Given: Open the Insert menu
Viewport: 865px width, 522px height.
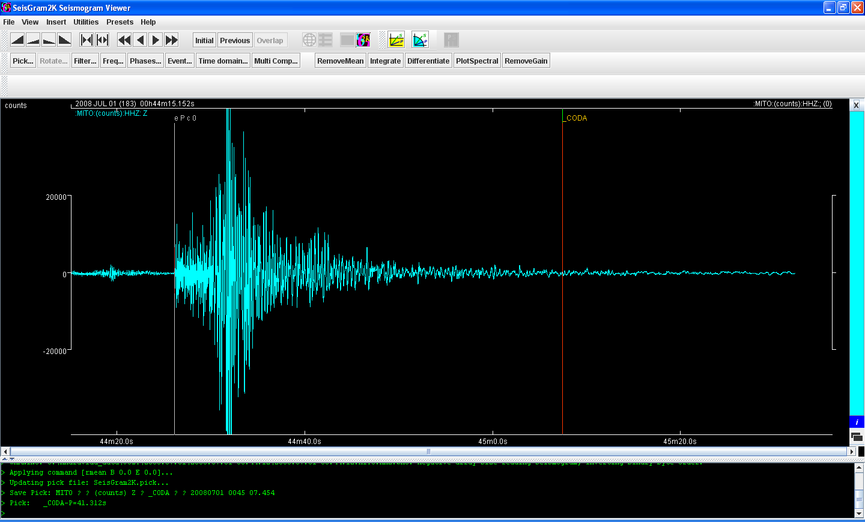Looking at the screenshot, I should [56, 22].
